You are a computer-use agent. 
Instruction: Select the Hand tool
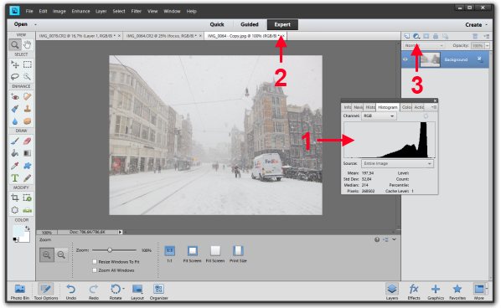(x=28, y=44)
